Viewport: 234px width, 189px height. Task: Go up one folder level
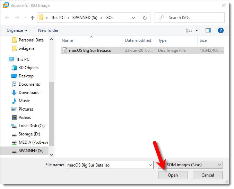[32, 18]
